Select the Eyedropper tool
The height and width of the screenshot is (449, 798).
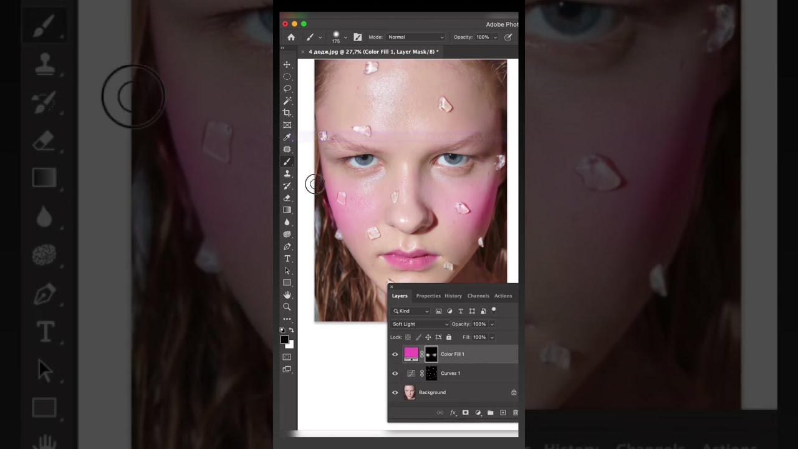click(x=287, y=137)
